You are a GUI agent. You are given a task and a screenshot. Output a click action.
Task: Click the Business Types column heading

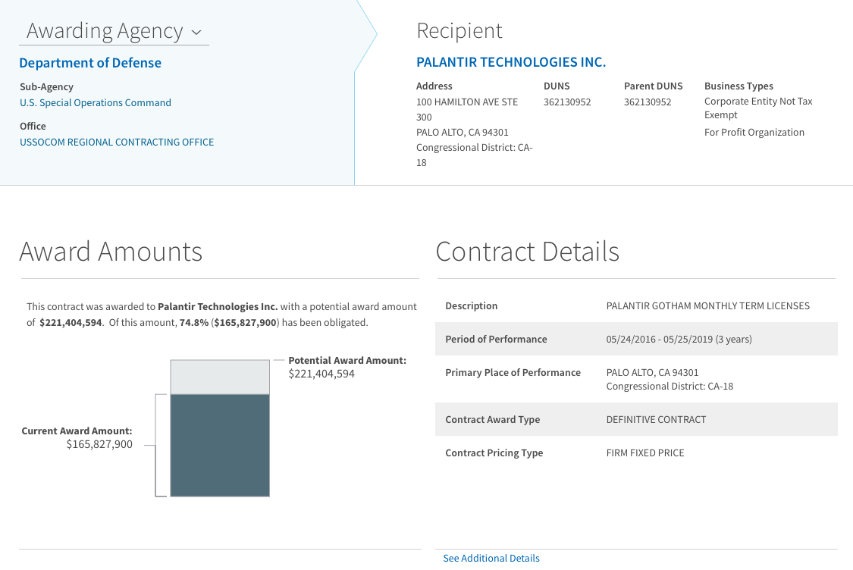point(739,86)
